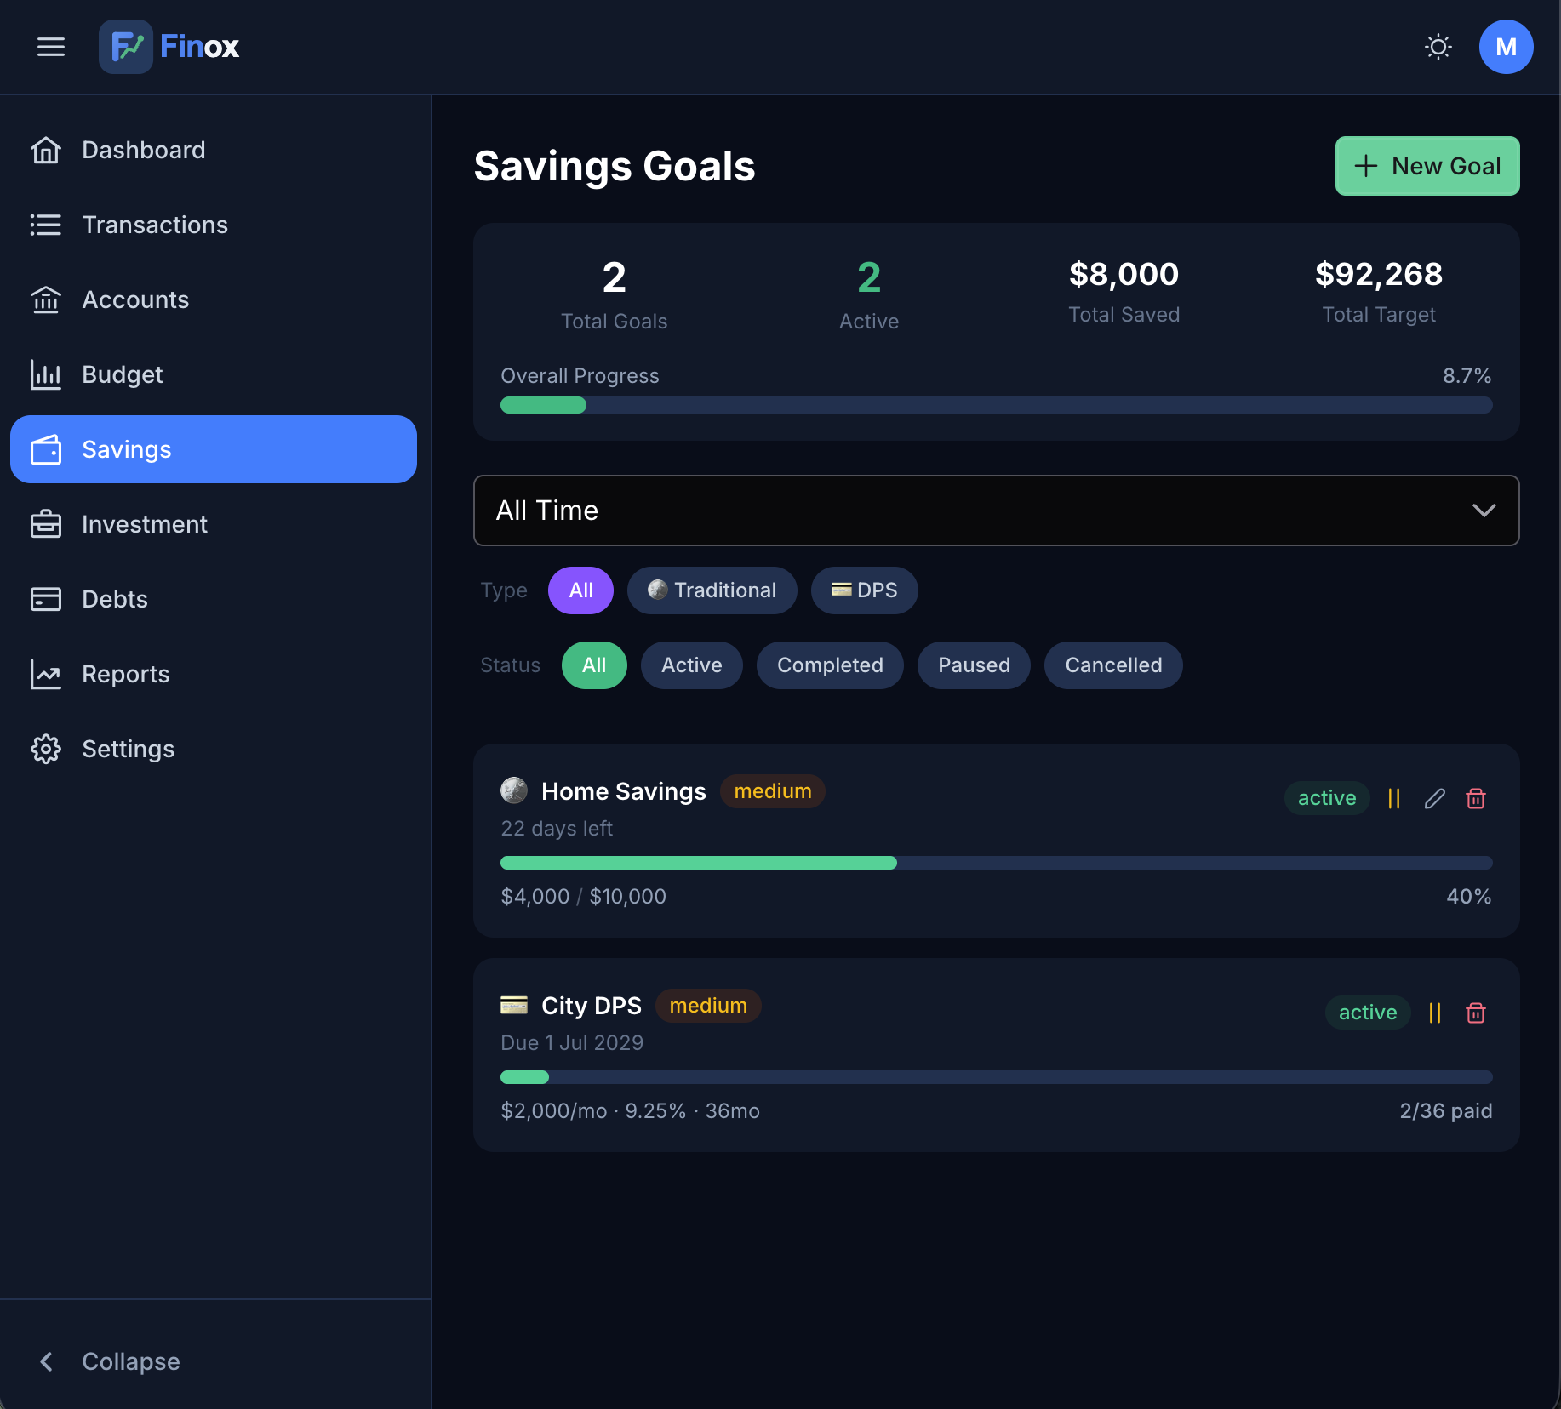Filter goals by Paused status
Screen dimensions: 1561x1409
[x=974, y=665]
